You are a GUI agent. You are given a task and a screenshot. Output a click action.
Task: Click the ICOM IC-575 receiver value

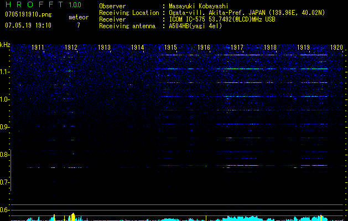[222, 19]
